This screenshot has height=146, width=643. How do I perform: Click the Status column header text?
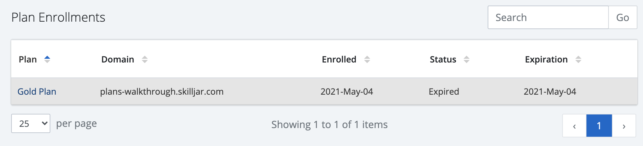(x=443, y=59)
